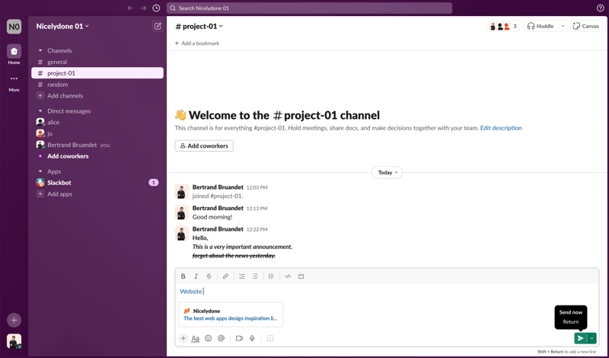Screen dimensions: 609x358
Task: Open the emoji picker in composer
Action: tap(208, 338)
